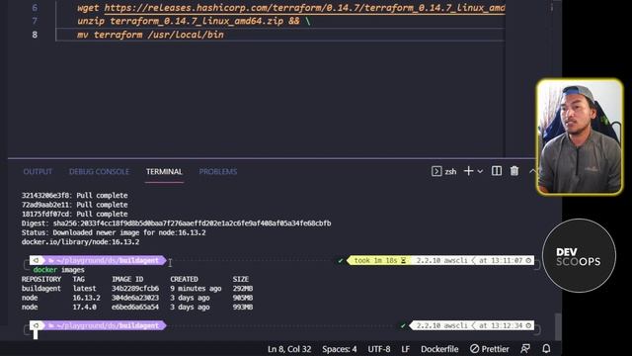This screenshot has height=356, width=632.
Task: Click docker.io/library/node:16.13.2 text
Action: [x=80, y=242]
